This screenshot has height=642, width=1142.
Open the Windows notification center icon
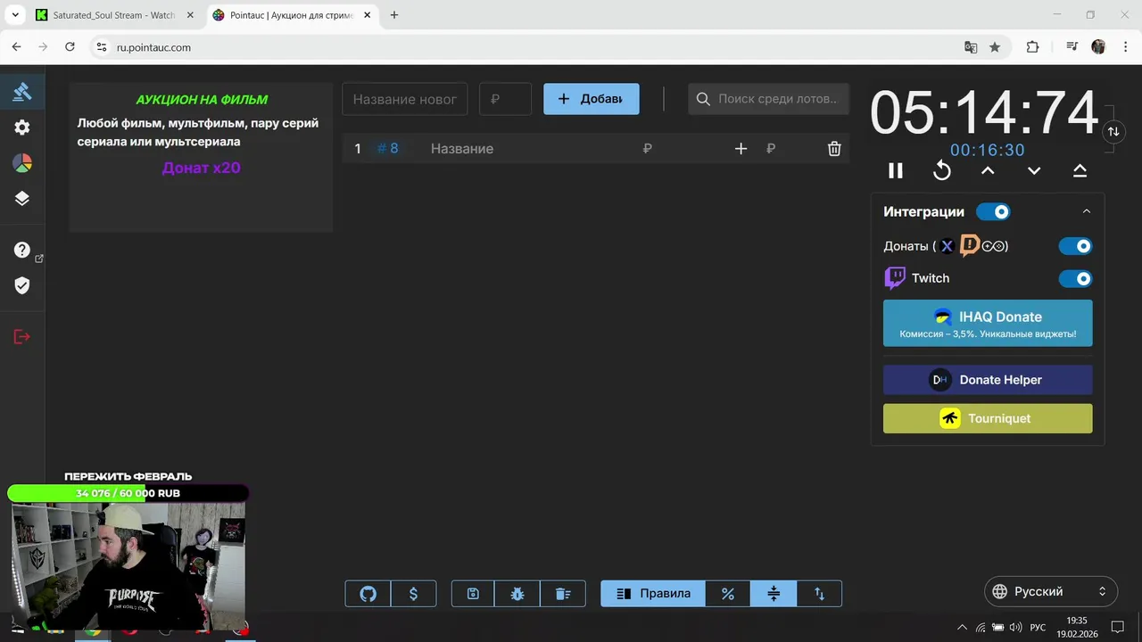pos(1117,627)
